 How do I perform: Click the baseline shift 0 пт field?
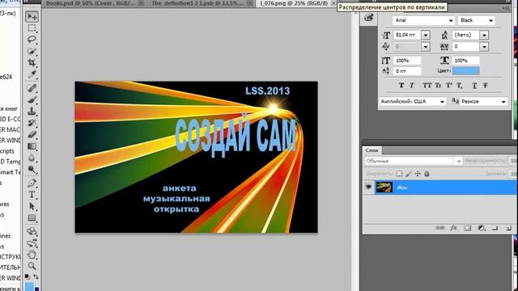(x=407, y=71)
